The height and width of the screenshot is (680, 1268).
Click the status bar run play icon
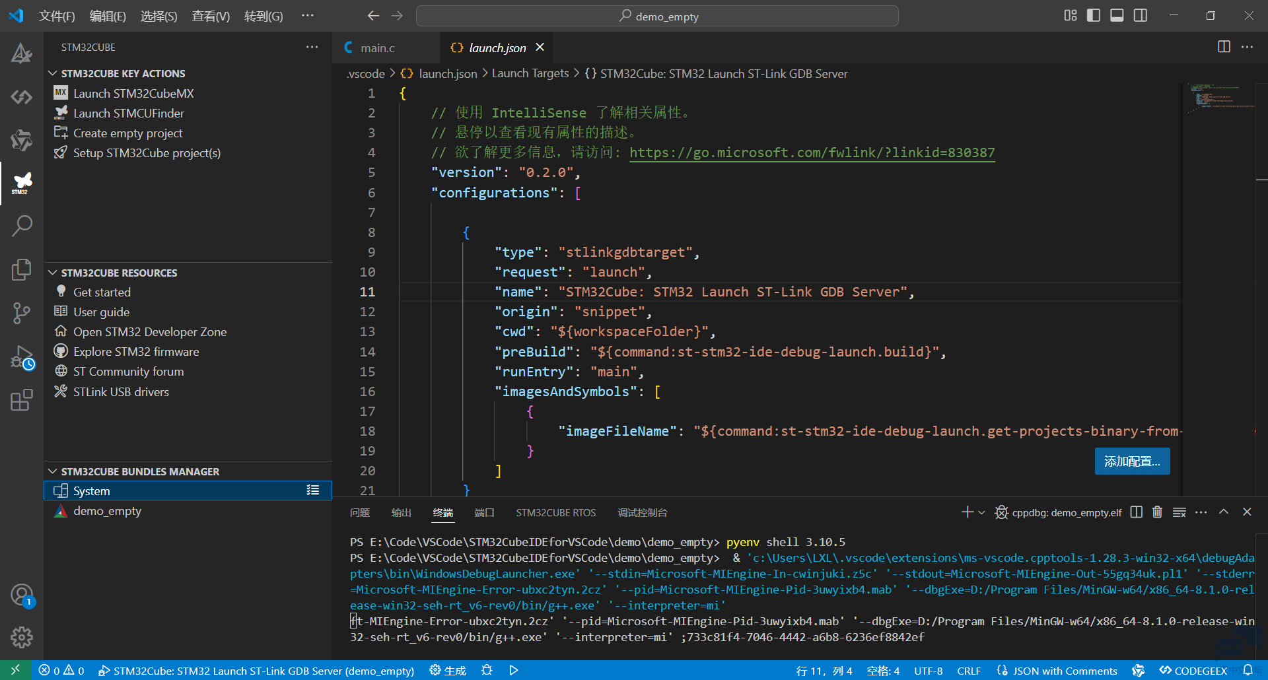tap(514, 671)
